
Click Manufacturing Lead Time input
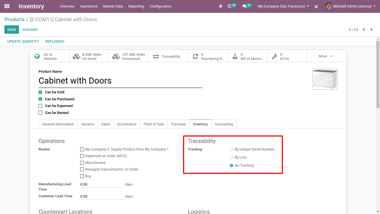coord(102,184)
